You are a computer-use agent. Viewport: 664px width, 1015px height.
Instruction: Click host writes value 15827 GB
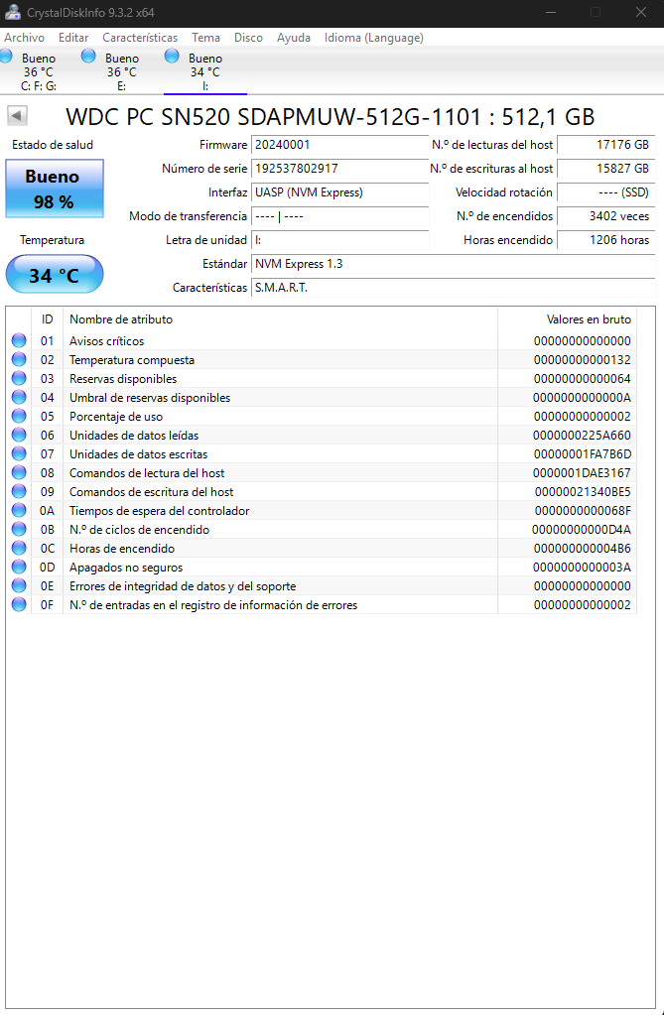tap(606, 169)
